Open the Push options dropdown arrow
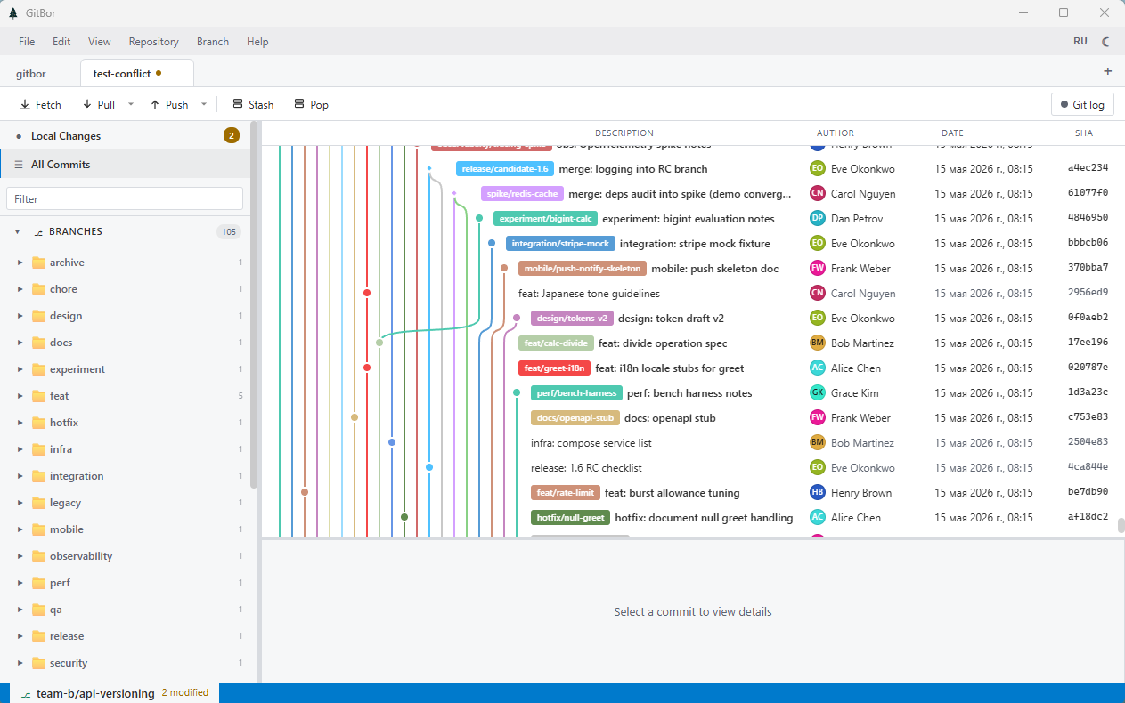Screen dimensions: 1125x703 [x=203, y=104]
